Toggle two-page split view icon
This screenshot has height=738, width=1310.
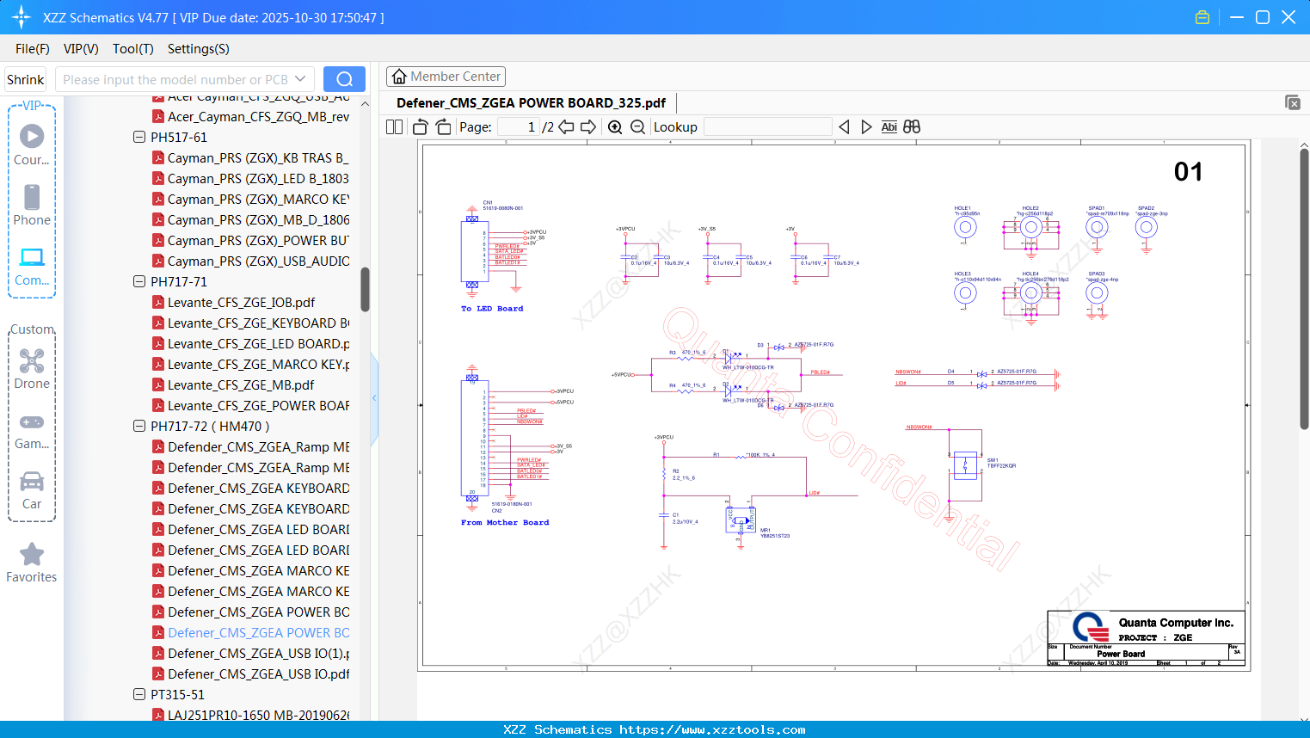click(x=395, y=127)
